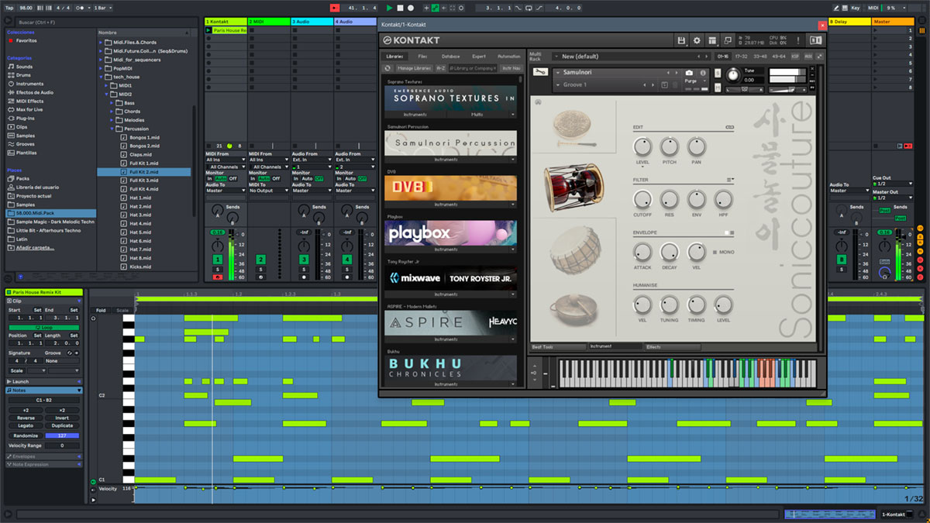Switch to the Kontakt Files tab
This screenshot has height=523, width=930.
click(422, 57)
